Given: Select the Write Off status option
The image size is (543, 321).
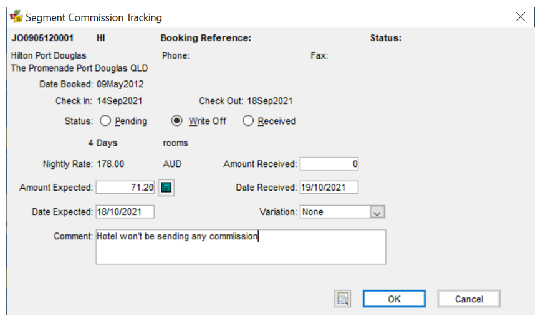Looking at the screenshot, I should [x=176, y=121].
